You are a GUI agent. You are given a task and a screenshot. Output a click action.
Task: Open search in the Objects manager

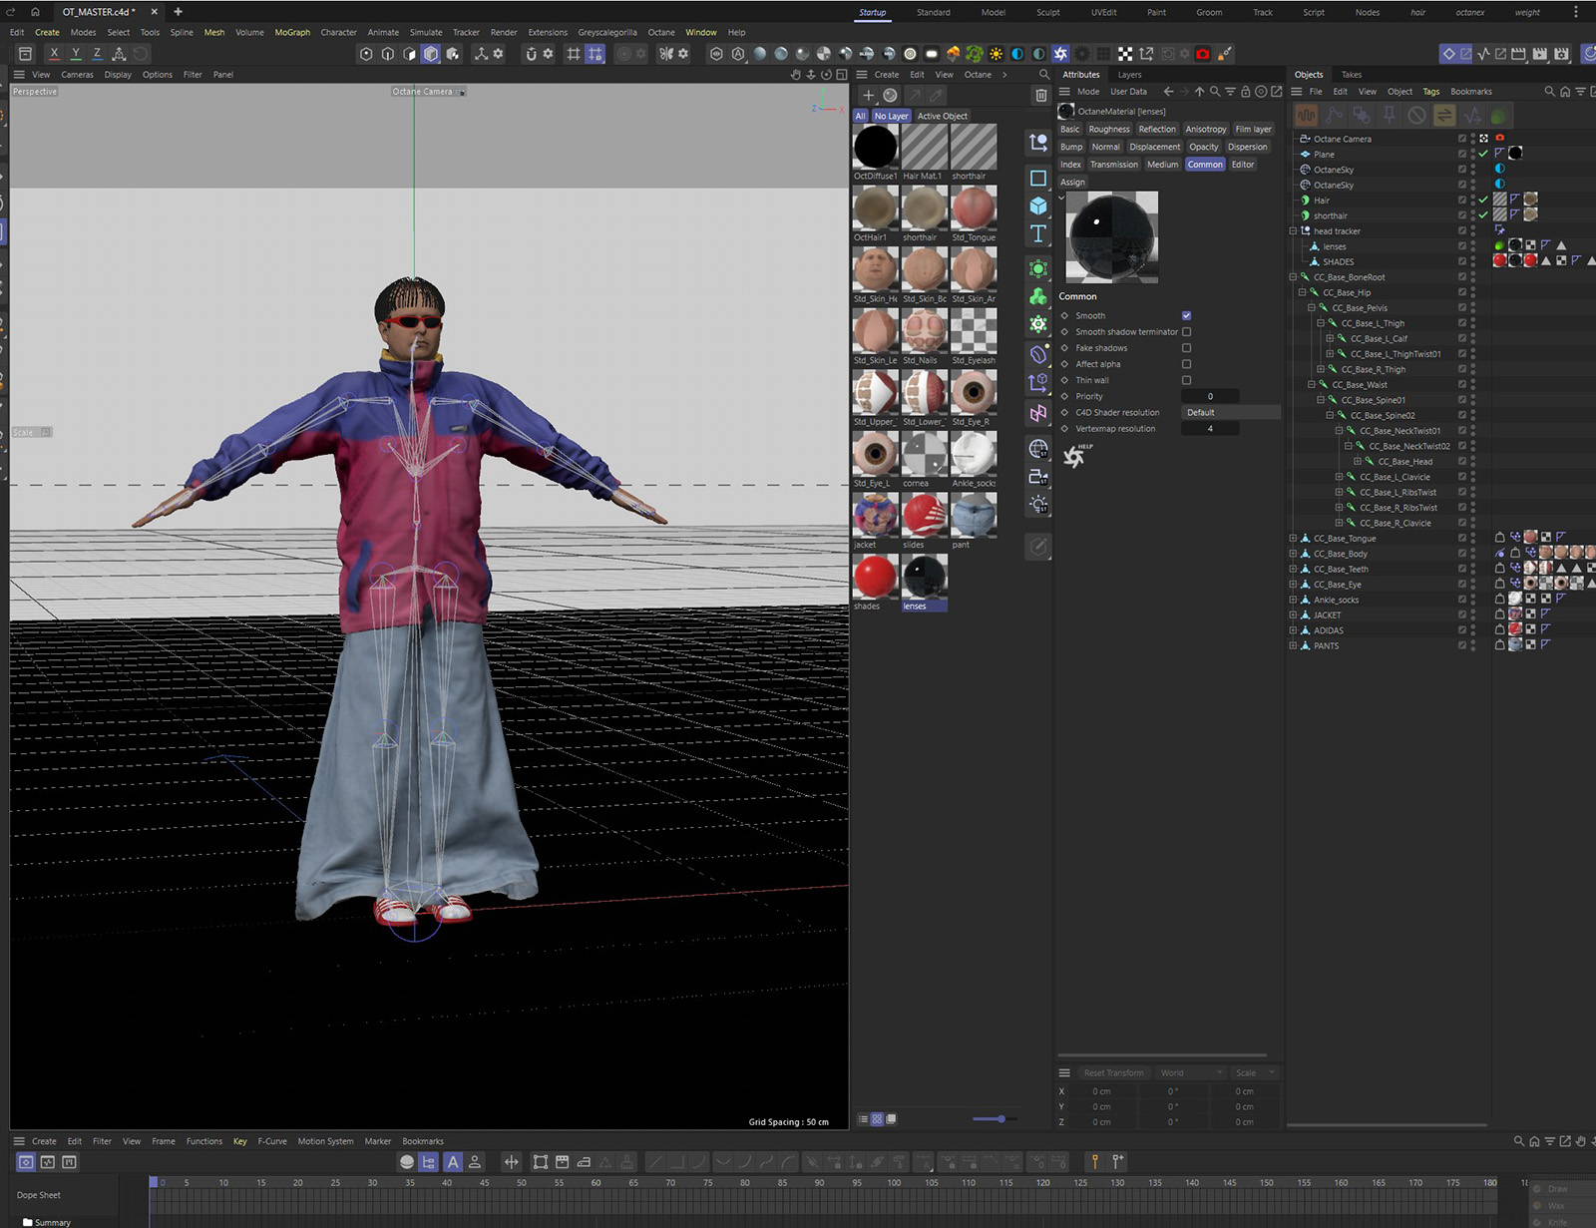tap(1549, 92)
